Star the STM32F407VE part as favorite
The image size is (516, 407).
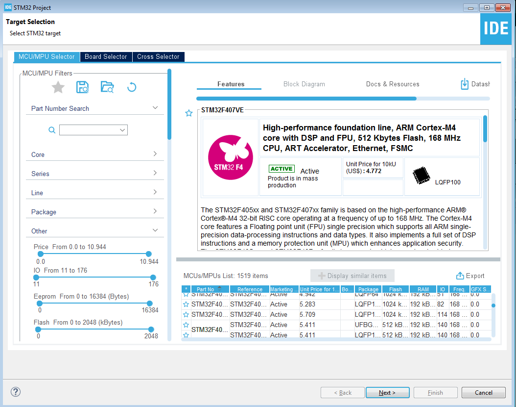[189, 113]
